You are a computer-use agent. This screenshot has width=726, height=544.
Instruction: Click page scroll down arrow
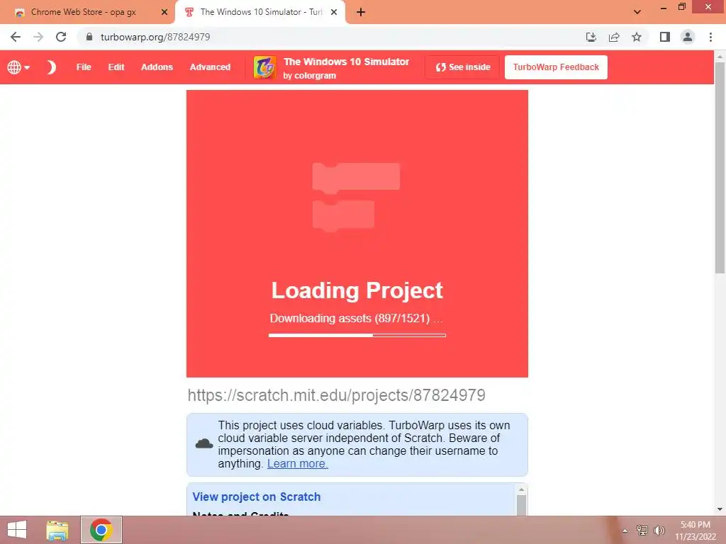click(720, 509)
